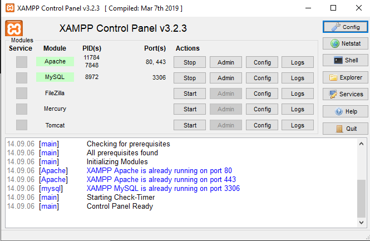Click the green Apache module label
This screenshot has width=370, height=241.
pyautogui.click(x=55, y=61)
